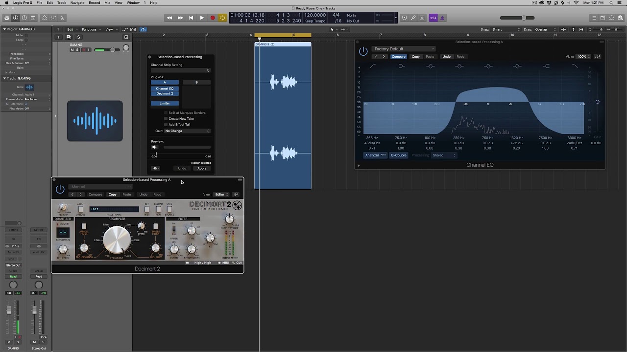Image resolution: width=627 pixels, height=352 pixels.
Task: Click the Decimort 2 preset name field
Action: point(114,209)
